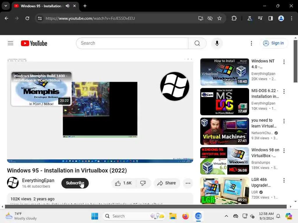
Task: Open options menu for you need to learn Virtual video
Action: pos(284,121)
